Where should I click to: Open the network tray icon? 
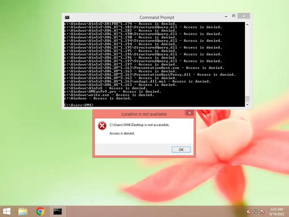[x=256, y=212]
